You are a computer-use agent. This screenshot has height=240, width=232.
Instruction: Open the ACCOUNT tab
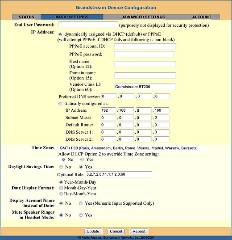(202, 17)
